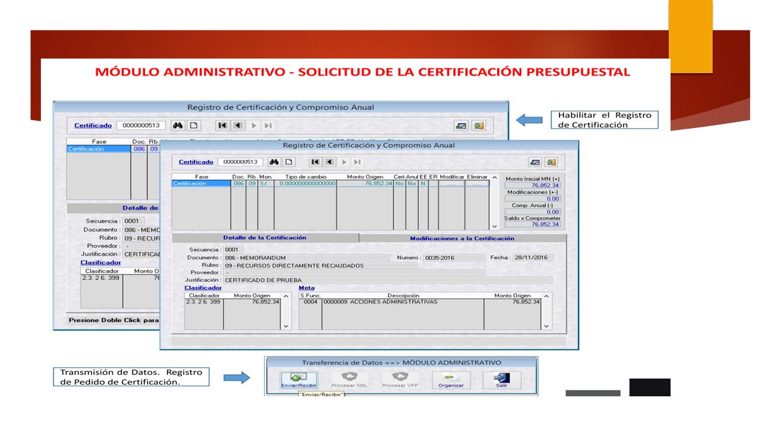Click the Modificar cell button in Certificación row
The width and height of the screenshot is (781, 439).
pos(452,183)
